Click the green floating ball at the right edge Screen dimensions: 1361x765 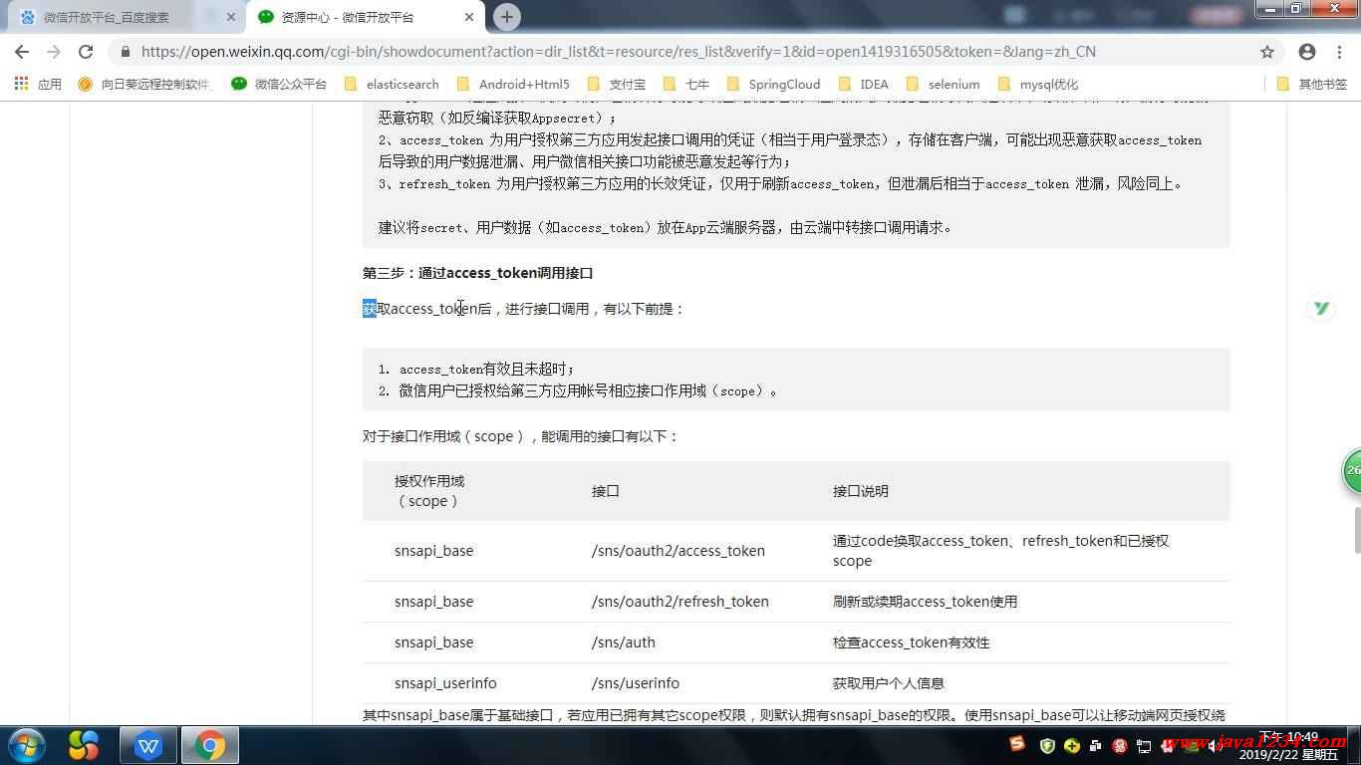coord(1352,471)
